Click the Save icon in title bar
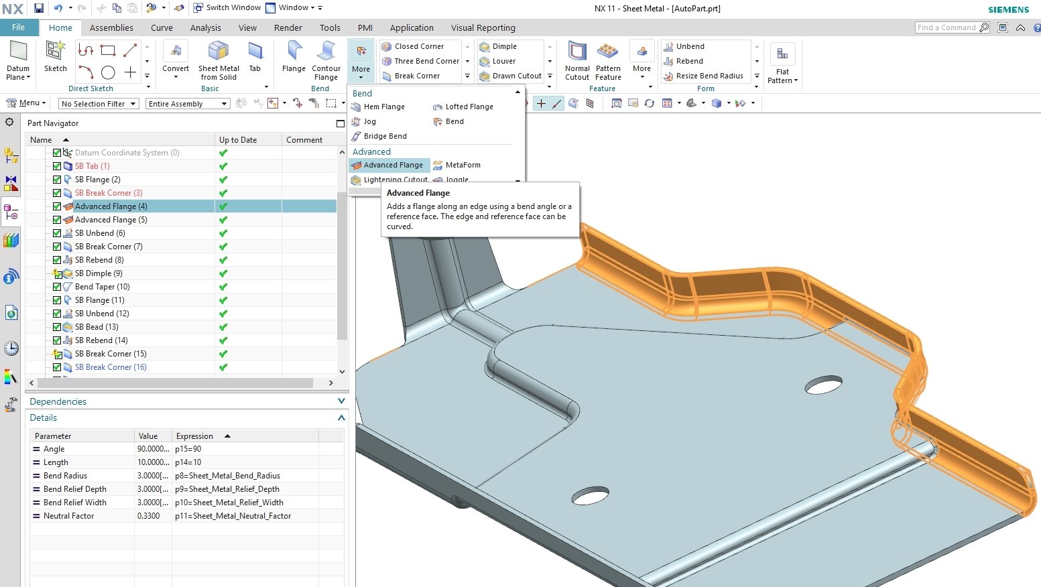 39,8
